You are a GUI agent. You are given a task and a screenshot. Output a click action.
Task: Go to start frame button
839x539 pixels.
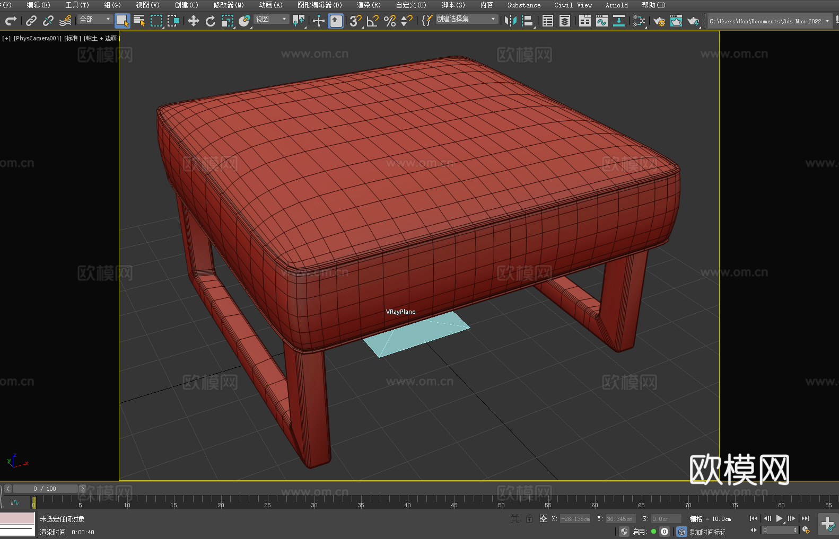click(753, 518)
